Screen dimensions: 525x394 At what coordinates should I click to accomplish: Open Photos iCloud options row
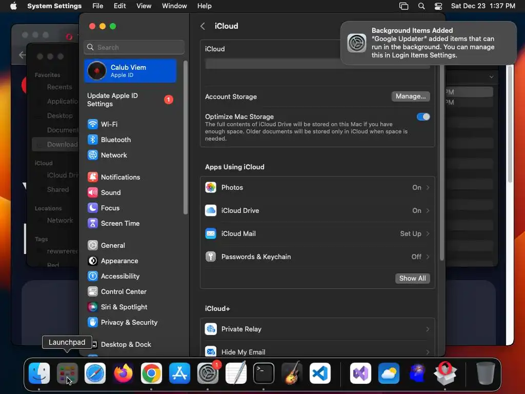(317, 188)
